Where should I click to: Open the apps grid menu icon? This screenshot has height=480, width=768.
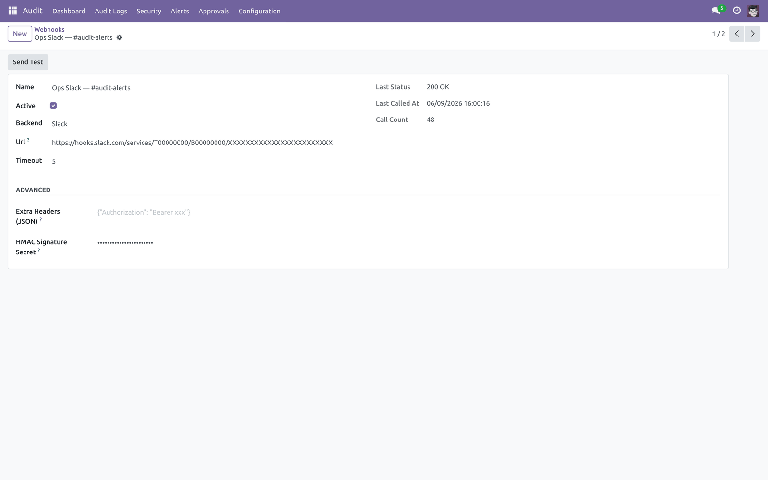[x=13, y=11]
